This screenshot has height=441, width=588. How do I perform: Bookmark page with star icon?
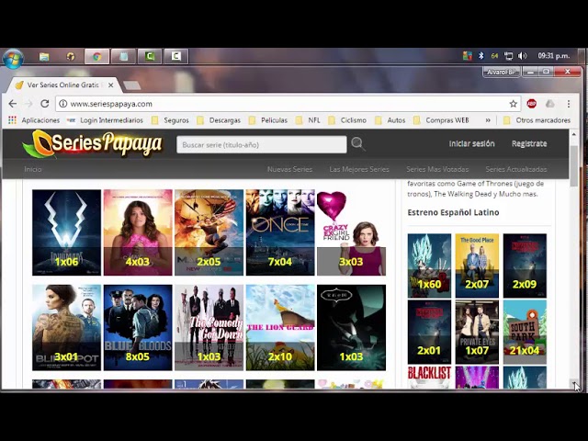point(513,104)
